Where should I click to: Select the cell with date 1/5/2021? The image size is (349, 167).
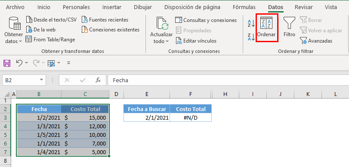pyautogui.click(x=39, y=135)
